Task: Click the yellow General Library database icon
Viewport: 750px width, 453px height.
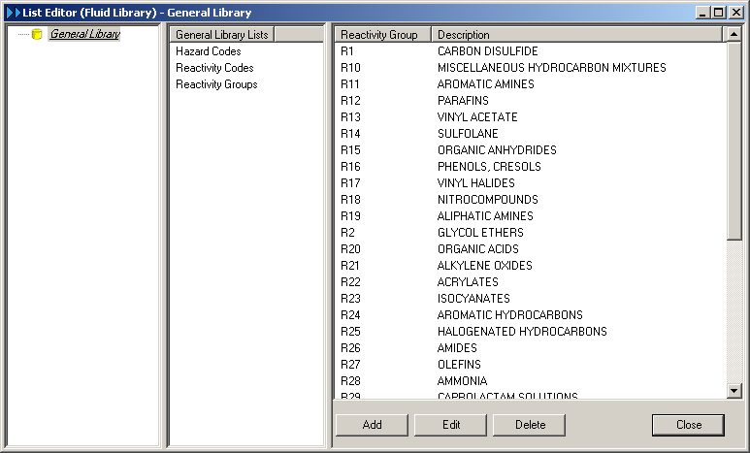Action: coord(37,34)
